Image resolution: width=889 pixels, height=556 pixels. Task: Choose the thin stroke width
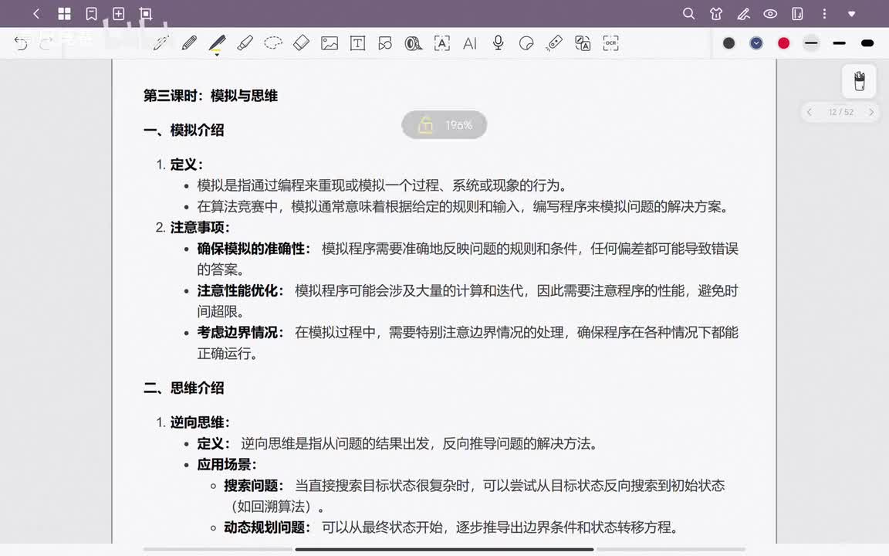tap(811, 43)
